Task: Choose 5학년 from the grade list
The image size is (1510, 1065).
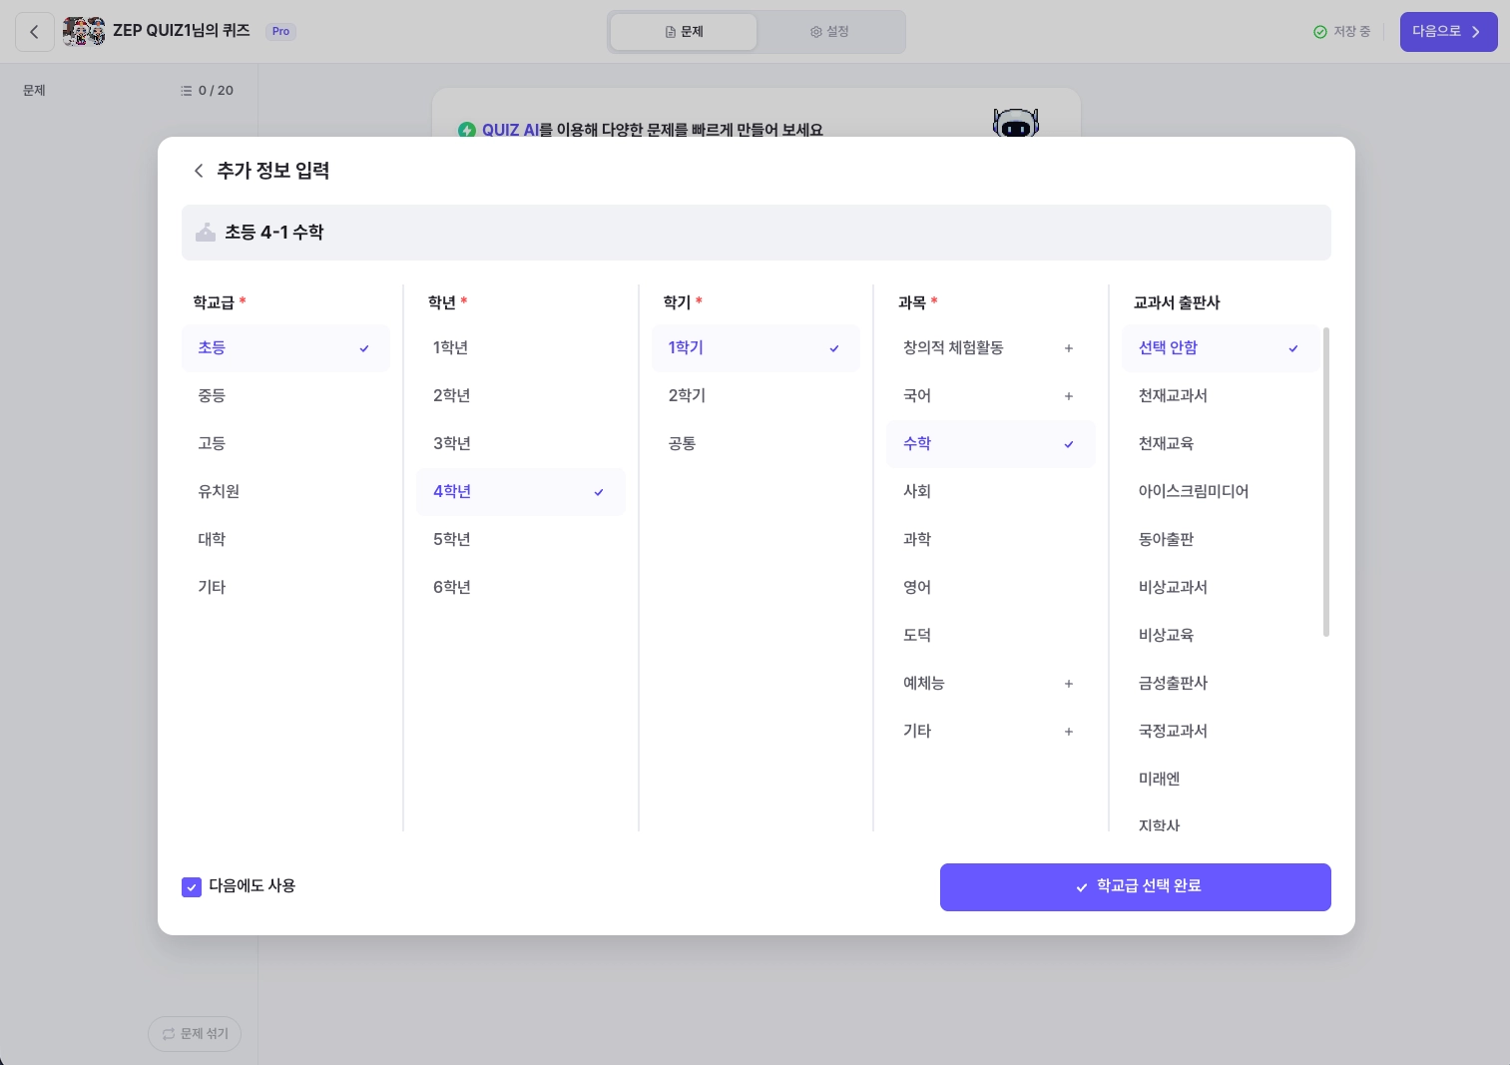Action: (521, 540)
